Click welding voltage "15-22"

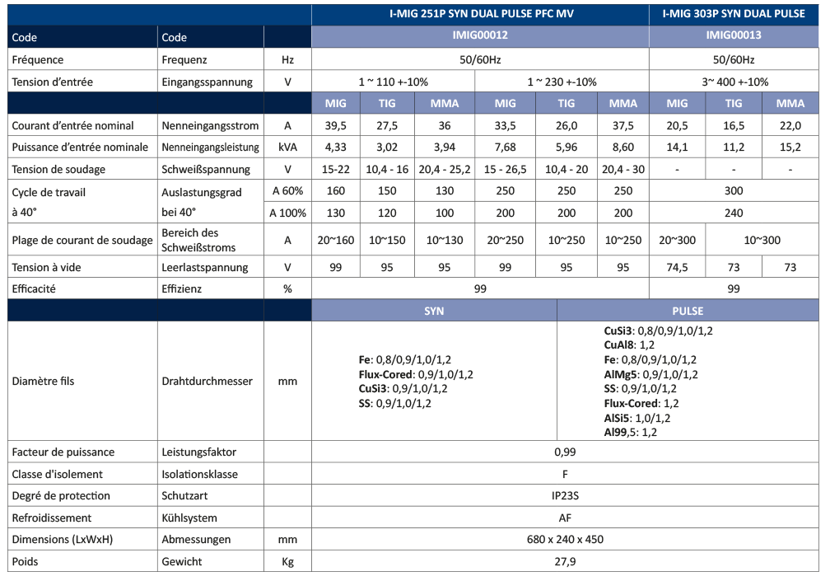tap(336, 170)
